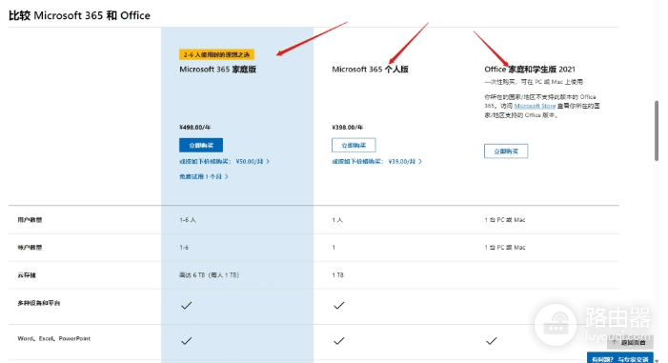This screenshot has height=363, width=668.
Task: Click the yellow 2-6 人 ideal-choice badge
Action: 216,54
